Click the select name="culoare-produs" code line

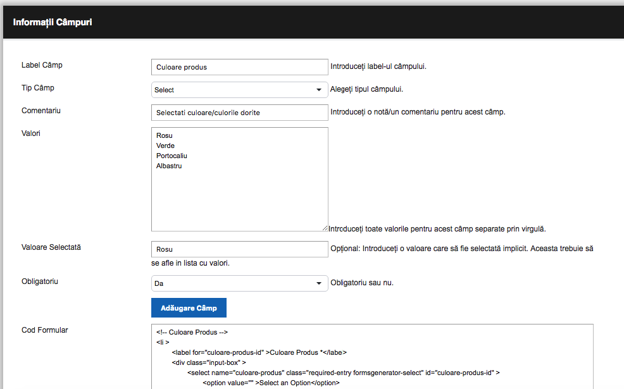(344, 373)
